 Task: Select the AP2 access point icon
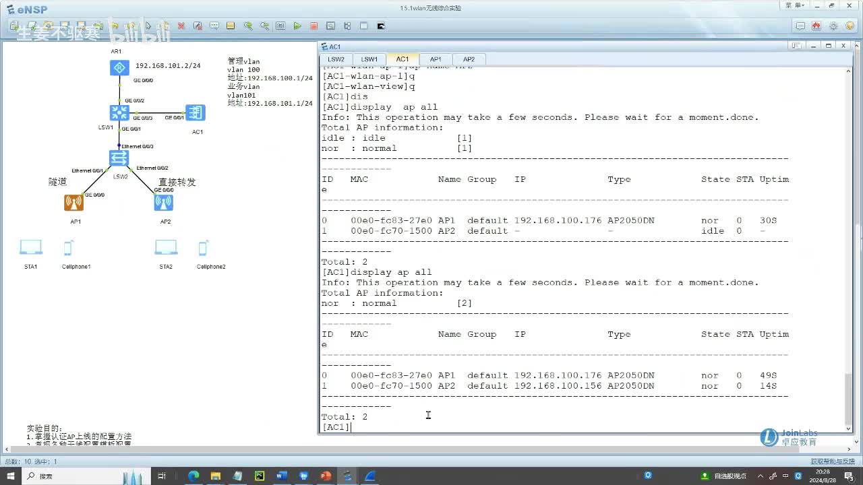coord(163,202)
